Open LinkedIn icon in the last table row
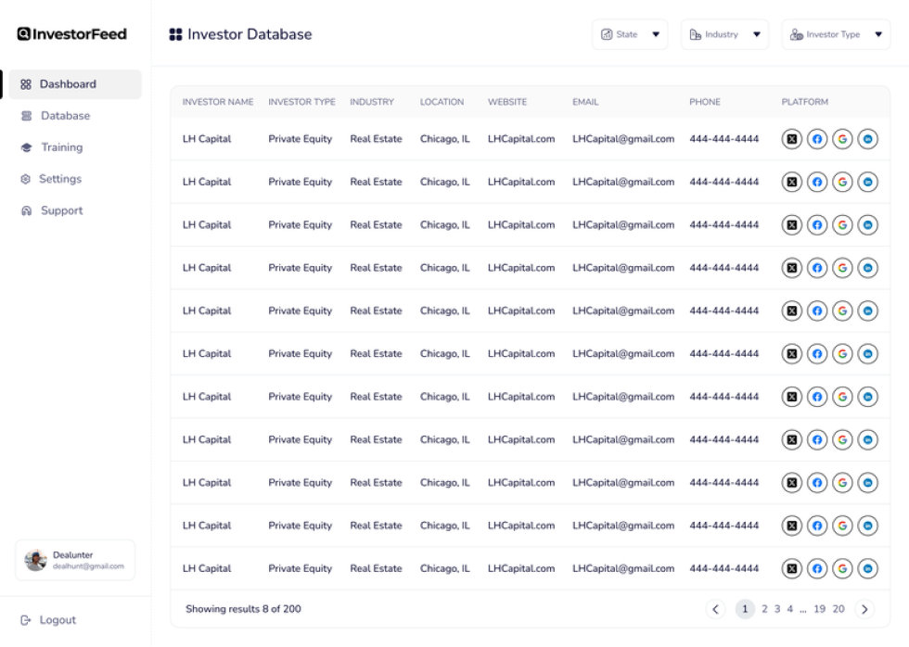The width and height of the screenshot is (909, 647). click(867, 568)
